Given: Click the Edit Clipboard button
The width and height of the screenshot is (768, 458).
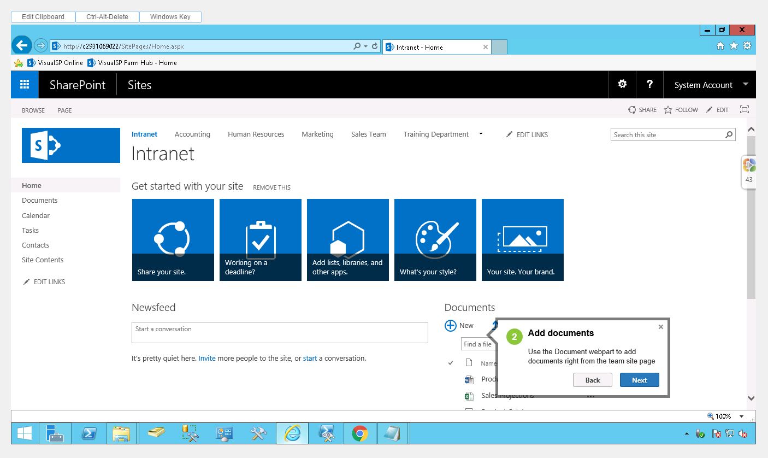Looking at the screenshot, I should pos(43,17).
